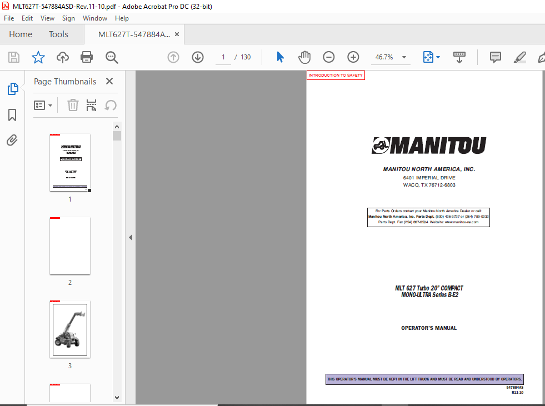Switch to the Home tab

(21, 34)
